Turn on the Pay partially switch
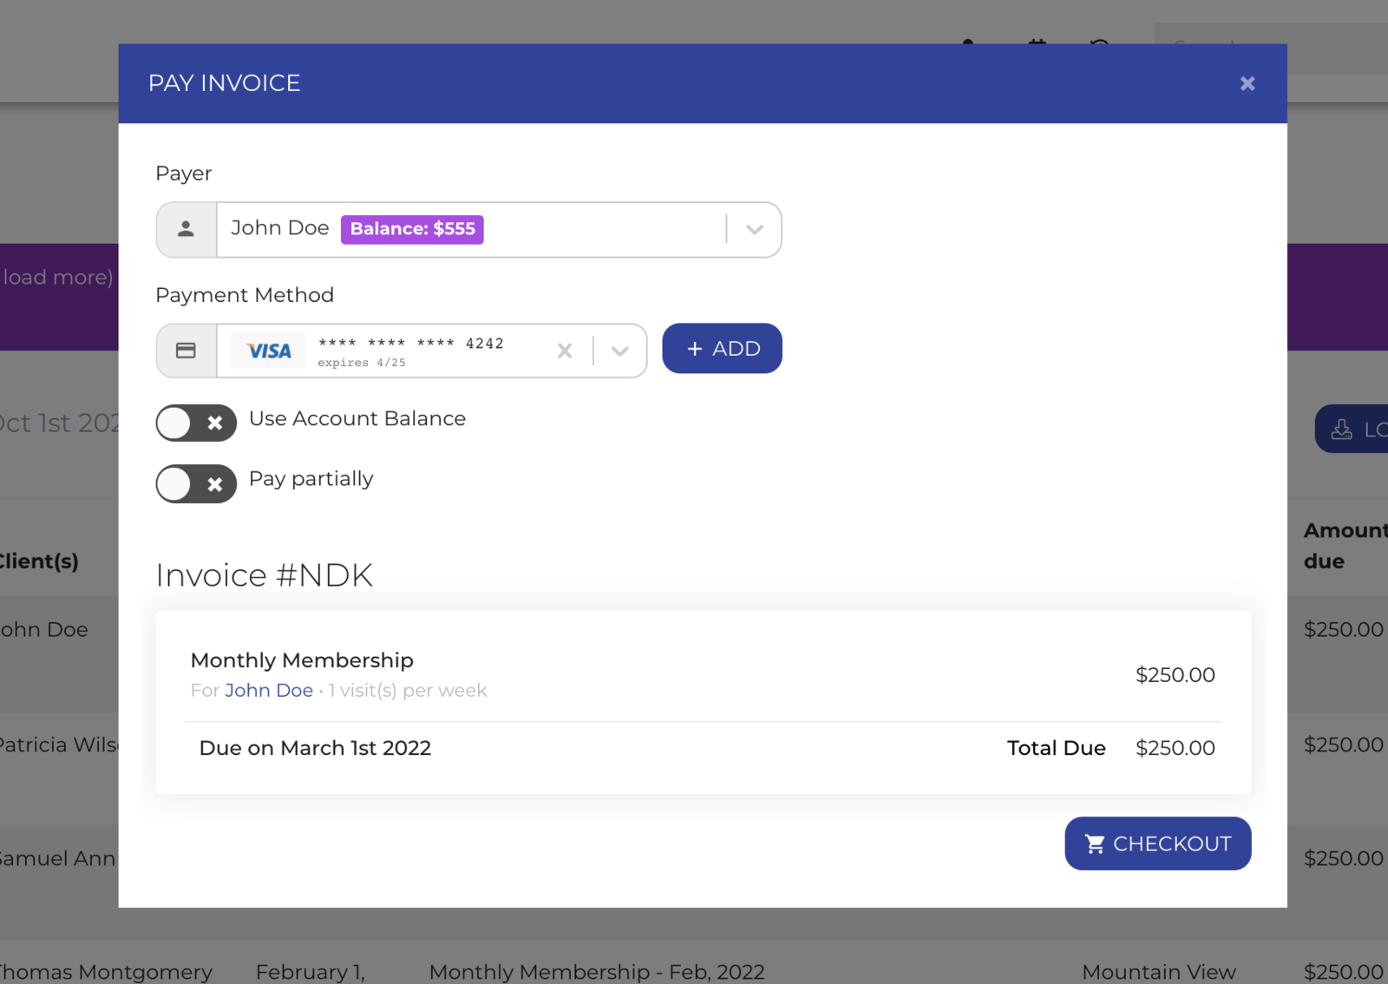 [x=195, y=483]
